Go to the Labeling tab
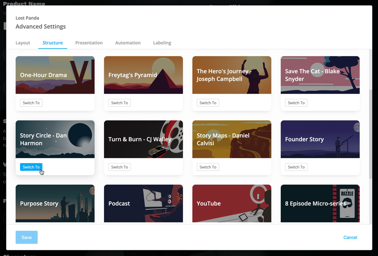378x256 pixels. [162, 43]
